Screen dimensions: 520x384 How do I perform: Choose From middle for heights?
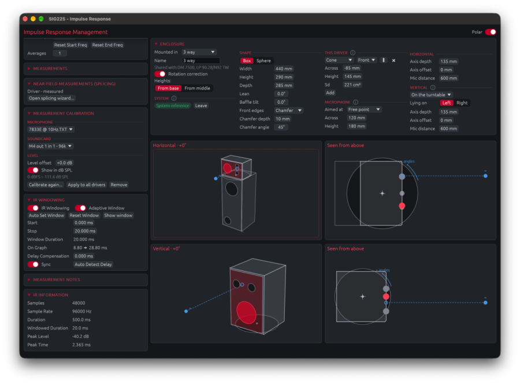click(x=198, y=88)
